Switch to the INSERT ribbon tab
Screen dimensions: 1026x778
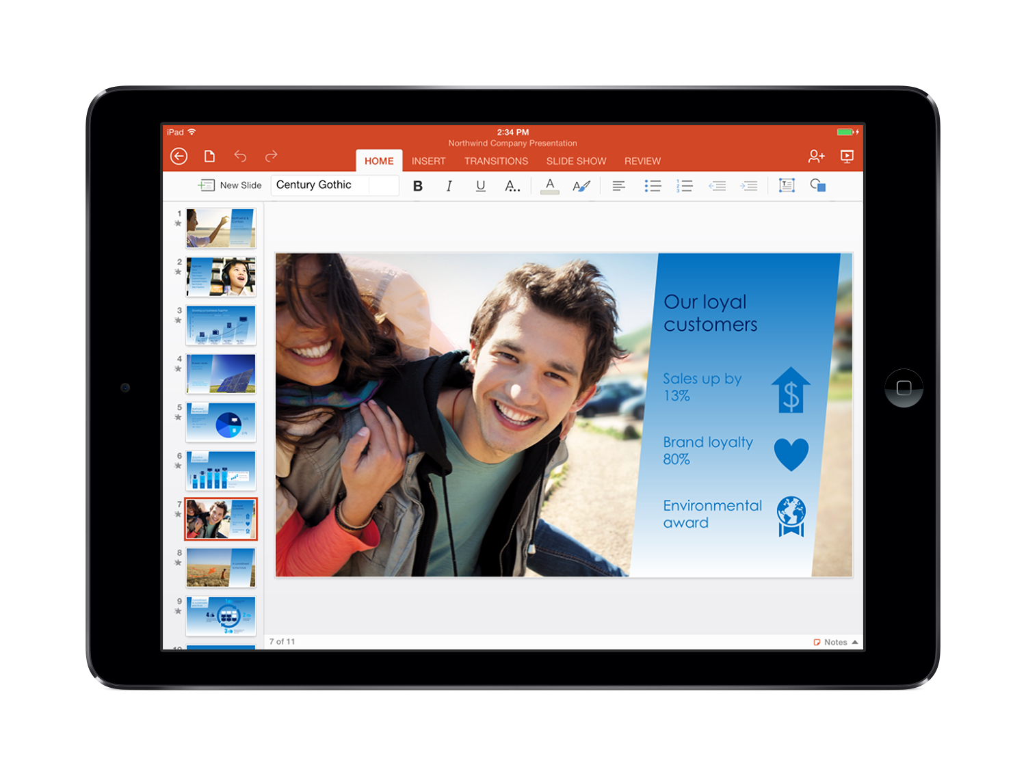(x=429, y=161)
